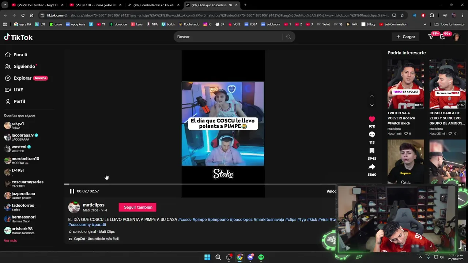Bookmark this page with the star icon
This screenshot has width=468, height=263.
[402, 15]
